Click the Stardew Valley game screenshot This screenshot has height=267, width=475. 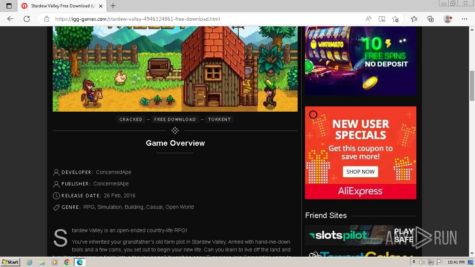coord(175,69)
